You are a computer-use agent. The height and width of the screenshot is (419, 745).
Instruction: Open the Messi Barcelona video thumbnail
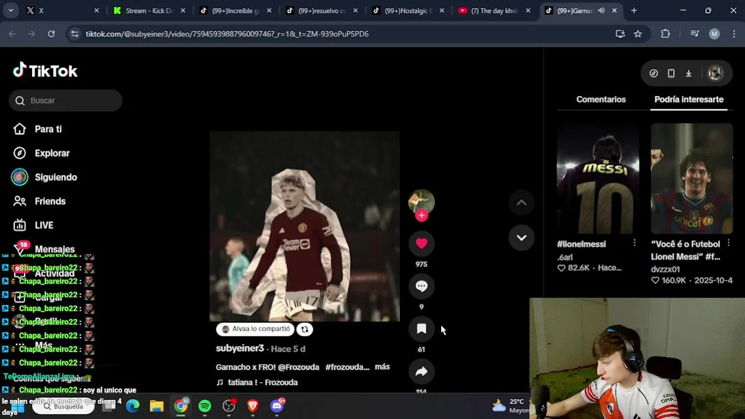691,178
